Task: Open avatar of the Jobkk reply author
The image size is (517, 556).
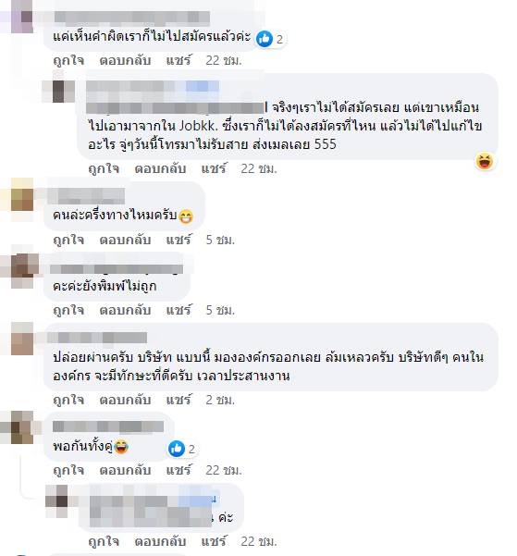Action: (58, 92)
